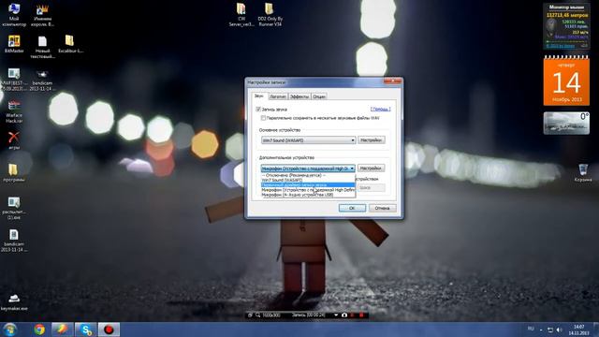Confirm the dialog with OK
This screenshot has height=337, width=599.
point(352,208)
